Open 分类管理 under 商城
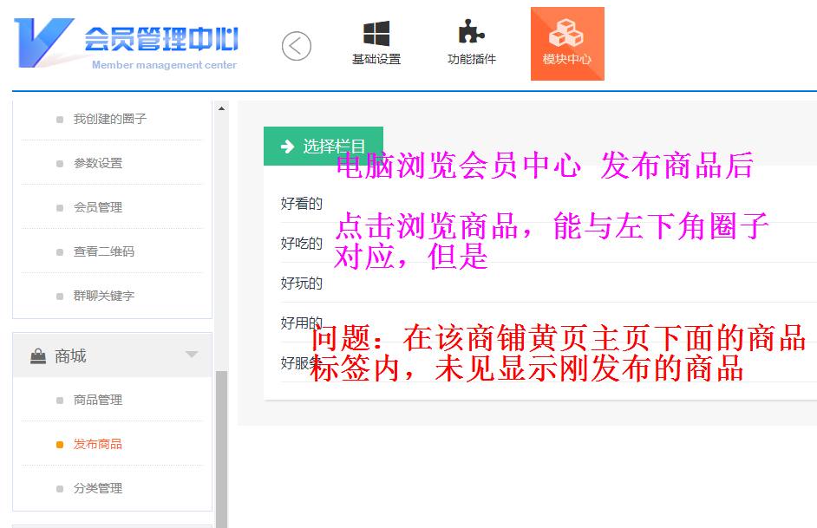817x528 pixels. 97,488
